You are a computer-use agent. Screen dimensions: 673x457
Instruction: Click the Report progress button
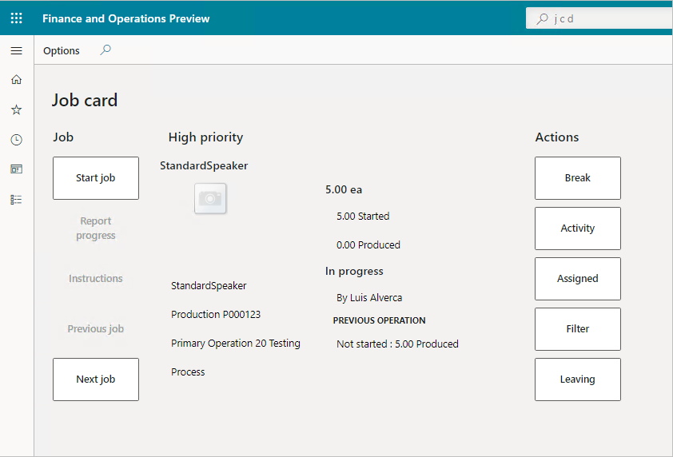pyautogui.click(x=96, y=228)
